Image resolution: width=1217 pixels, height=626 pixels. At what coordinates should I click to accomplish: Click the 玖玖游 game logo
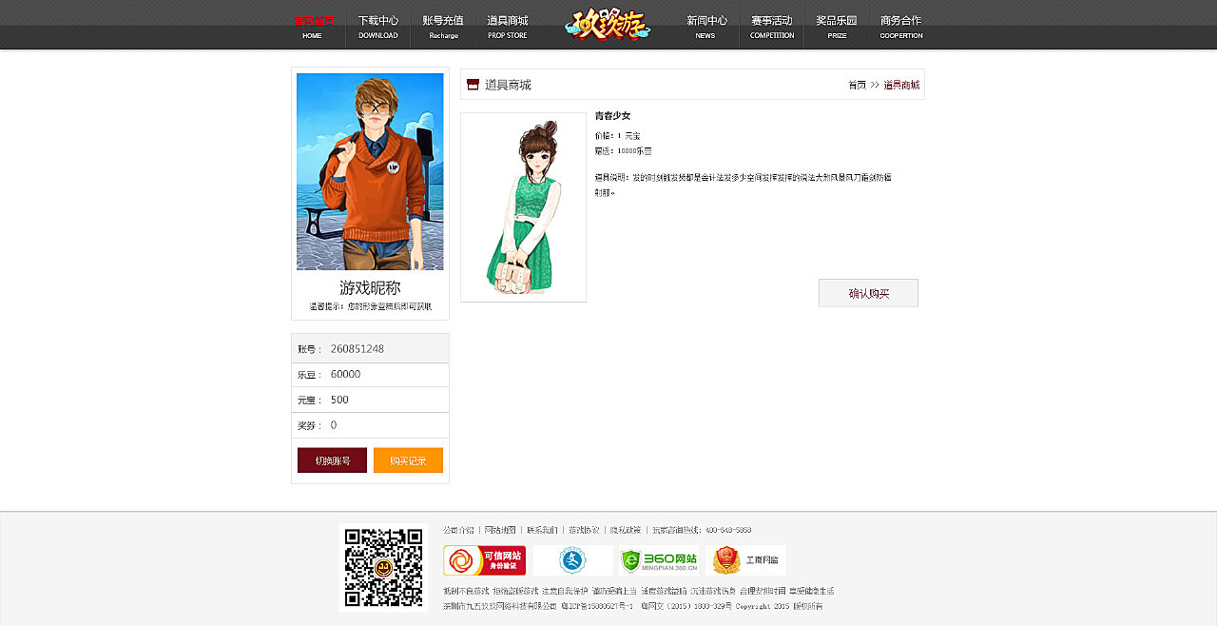(x=608, y=24)
